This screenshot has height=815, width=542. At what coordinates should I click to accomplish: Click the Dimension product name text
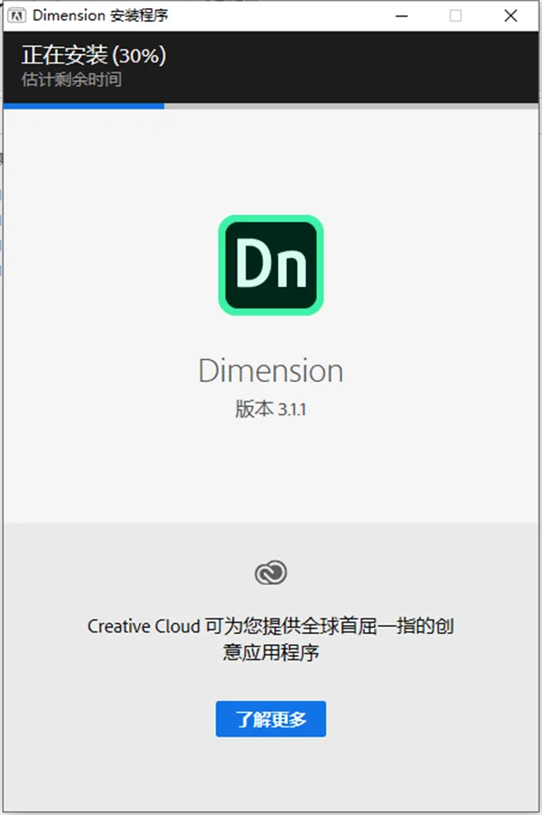point(270,371)
